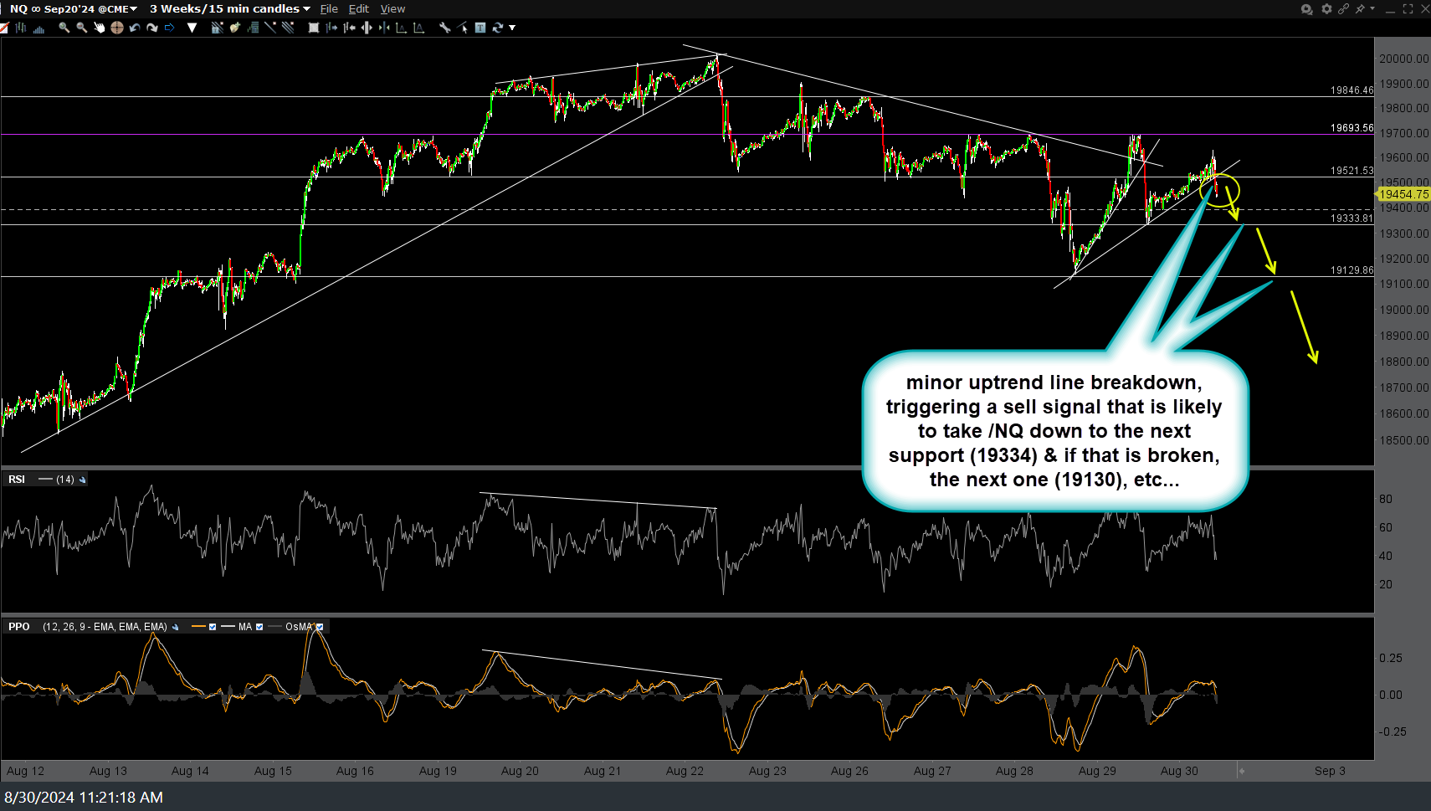Open RSI settings via wrench icon

coord(82,479)
